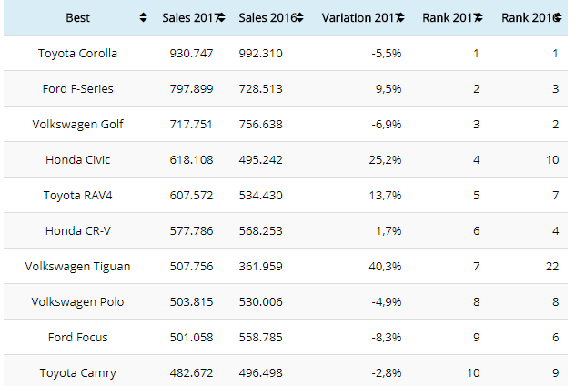Click the 607.572 sales value

coord(191,195)
